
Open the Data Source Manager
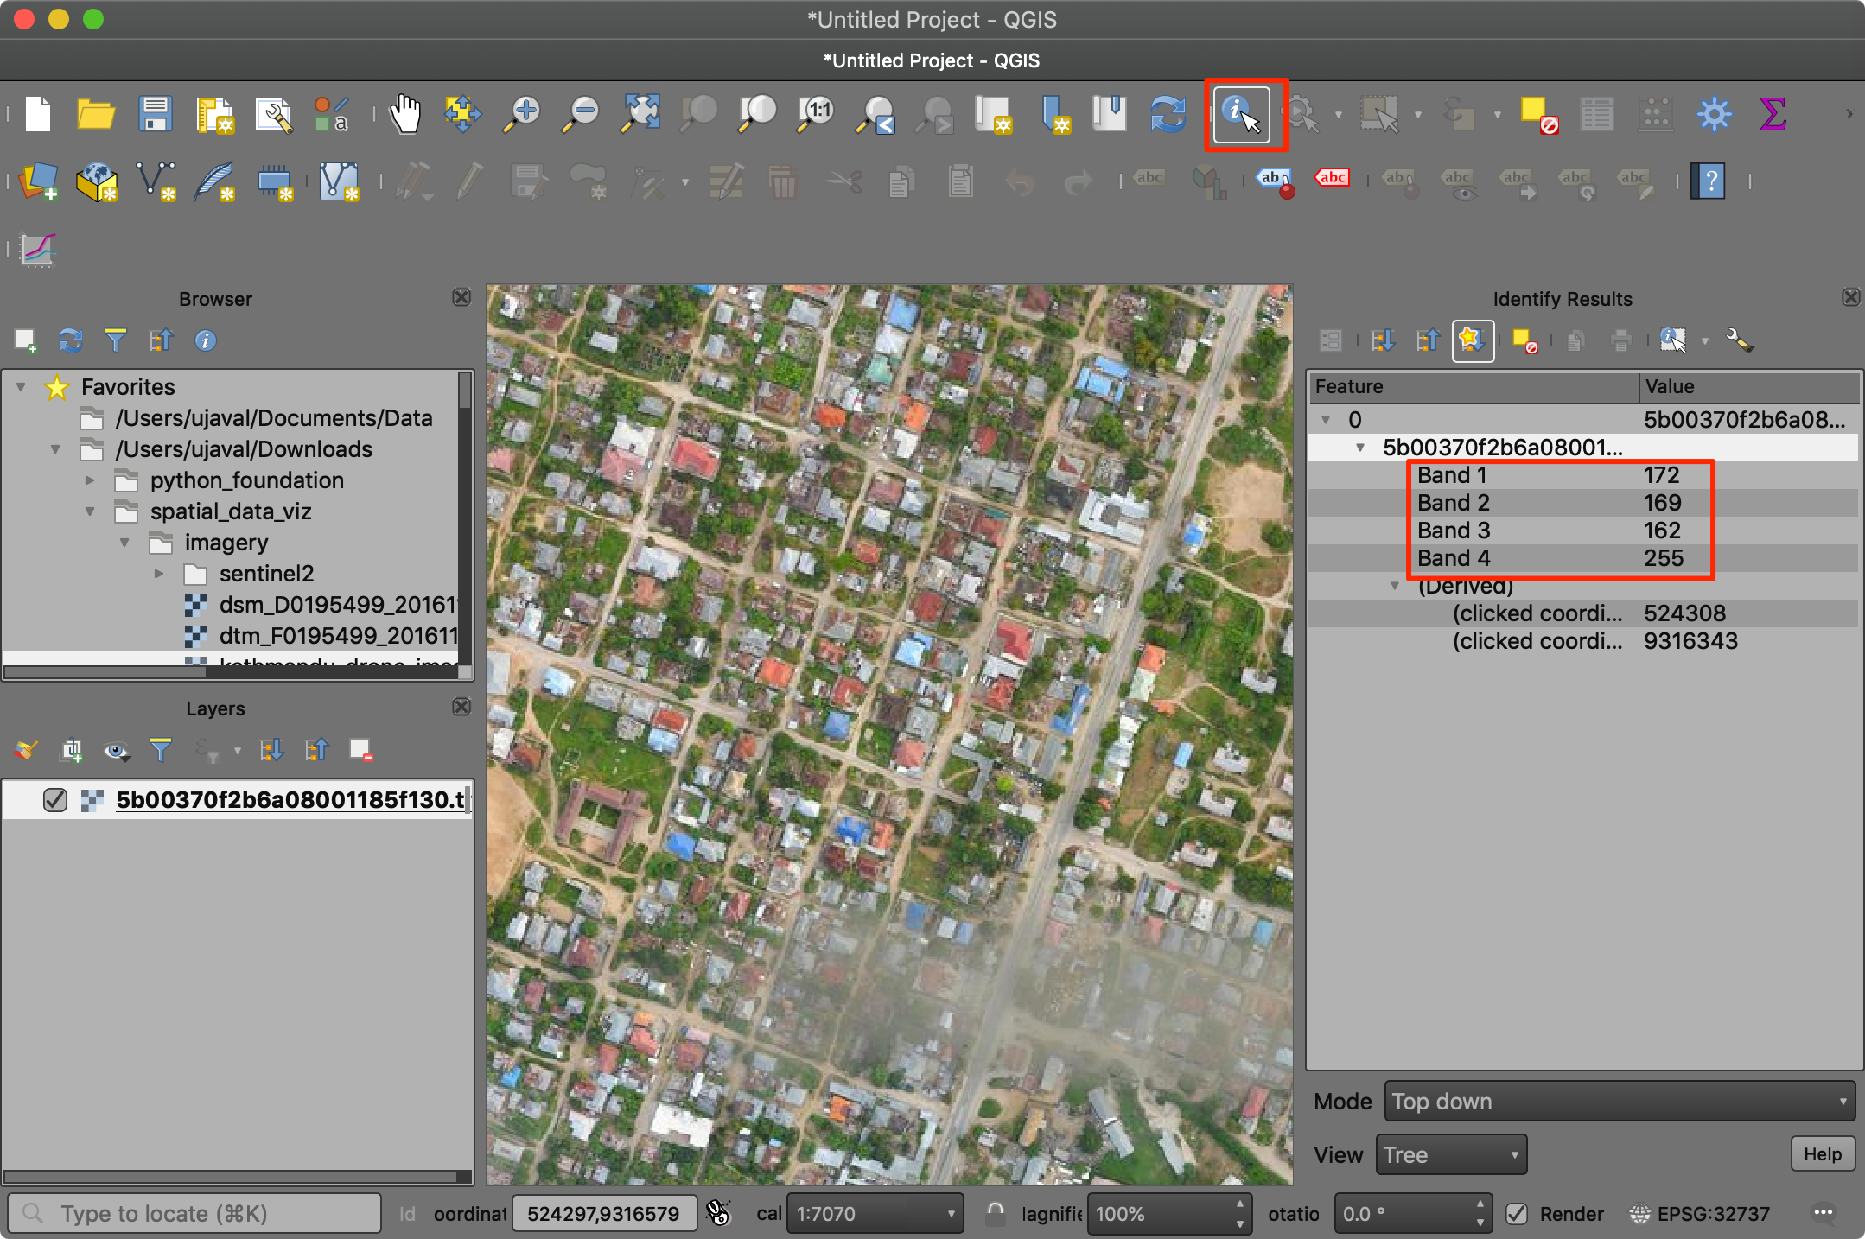click(x=38, y=181)
